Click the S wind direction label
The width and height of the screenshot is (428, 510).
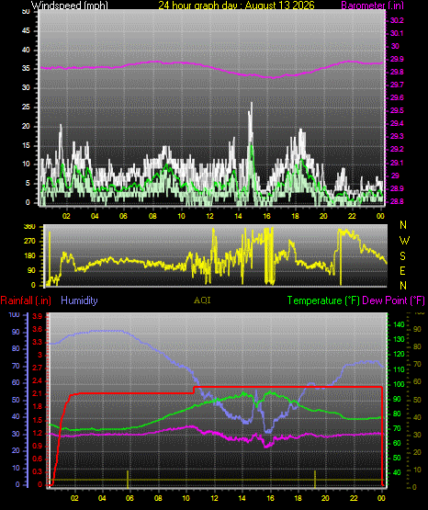click(402, 256)
